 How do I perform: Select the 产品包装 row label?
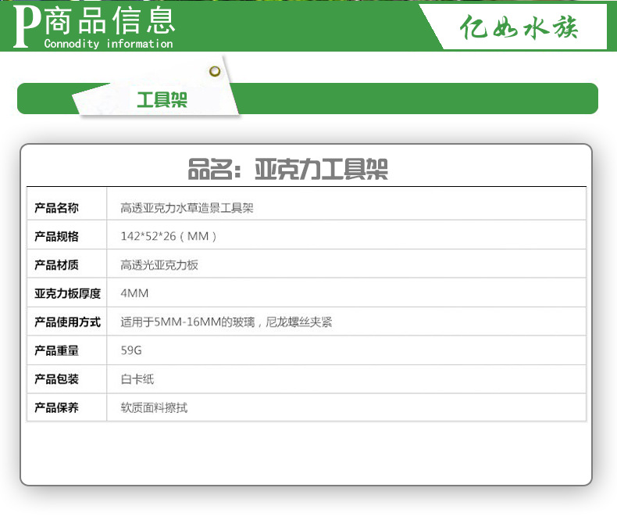[x=56, y=379]
